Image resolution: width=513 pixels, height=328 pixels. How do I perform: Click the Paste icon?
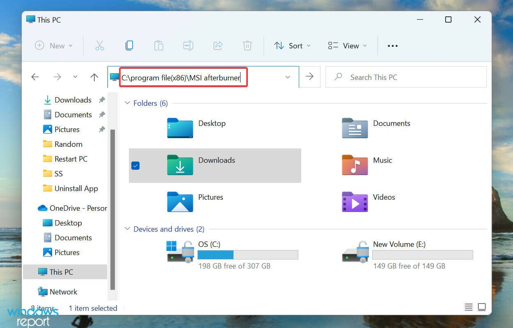(x=159, y=46)
